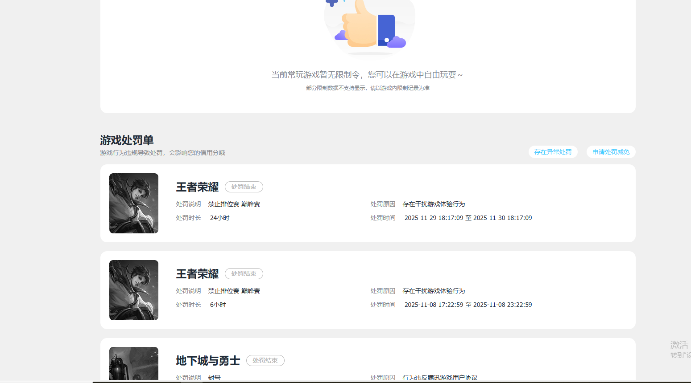Select the 24小时 penalty duration value

(x=220, y=218)
